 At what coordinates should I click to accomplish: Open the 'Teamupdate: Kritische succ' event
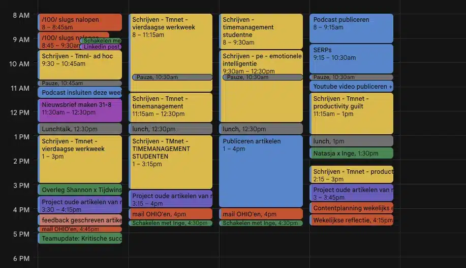pyautogui.click(x=80, y=238)
